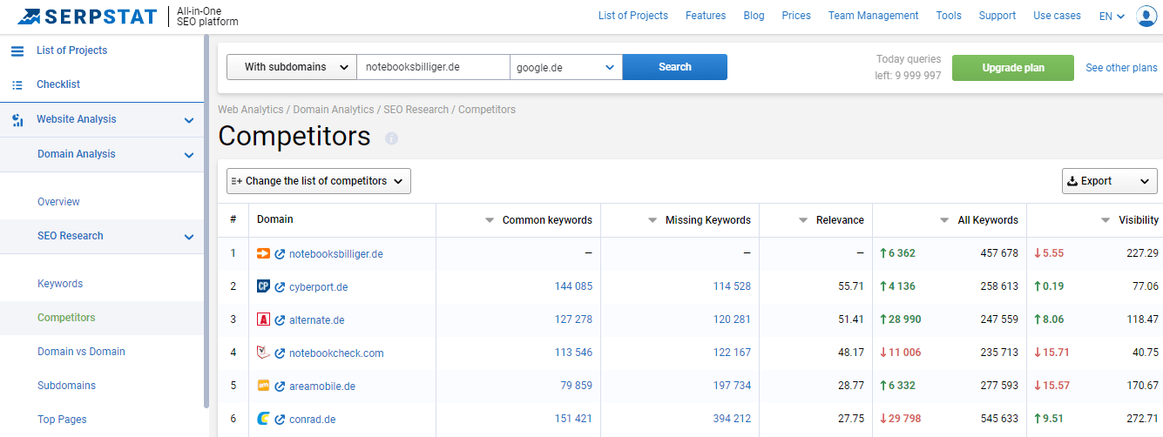Sort by Visibility arrow
The width and height of the screenshot is (1163, 437).
[1106, 221]
